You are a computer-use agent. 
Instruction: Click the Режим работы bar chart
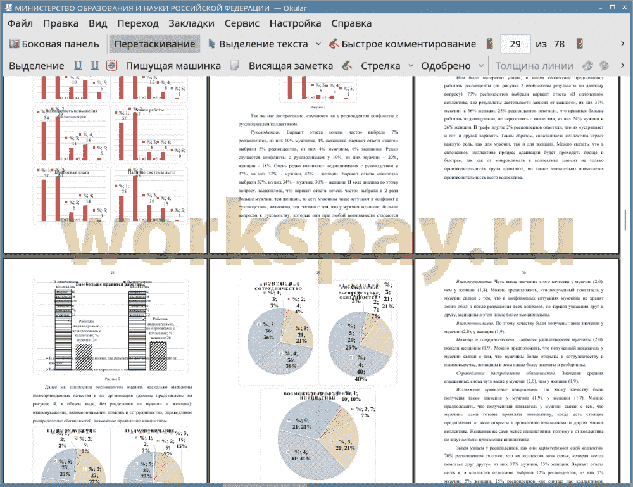pos(149,134)
